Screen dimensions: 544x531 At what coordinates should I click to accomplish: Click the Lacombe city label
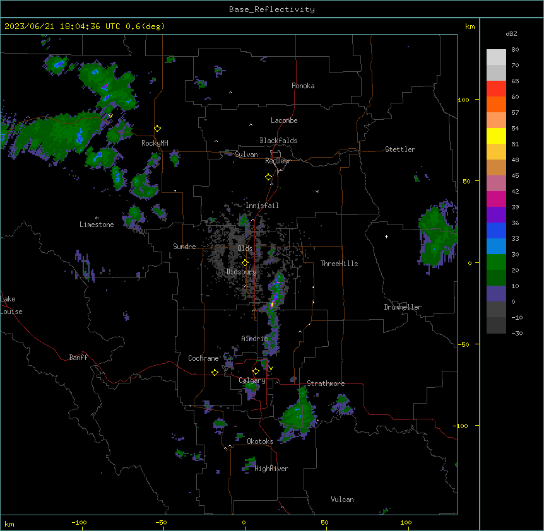coord(284,120)
